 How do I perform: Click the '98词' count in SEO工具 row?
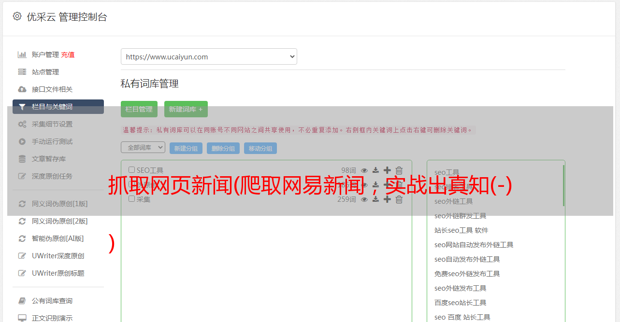(x=348, y=170)
